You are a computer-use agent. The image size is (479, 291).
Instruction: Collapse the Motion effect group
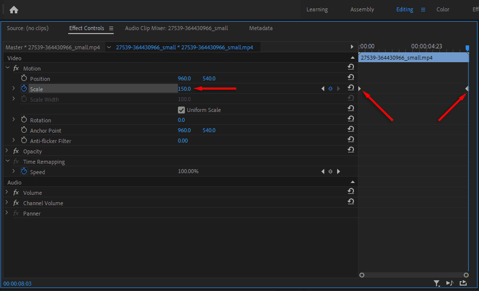[x=6, y=68]
